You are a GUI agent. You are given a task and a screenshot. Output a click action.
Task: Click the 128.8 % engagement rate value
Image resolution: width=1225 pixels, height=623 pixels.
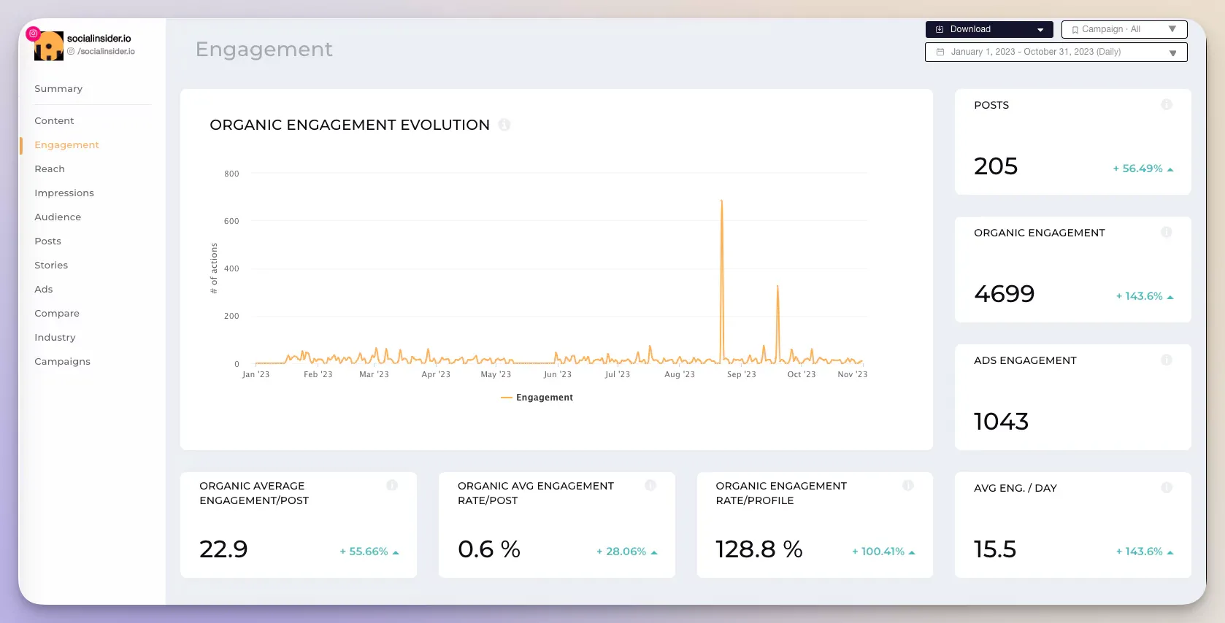pyautogui.click(x=759, y=550)
